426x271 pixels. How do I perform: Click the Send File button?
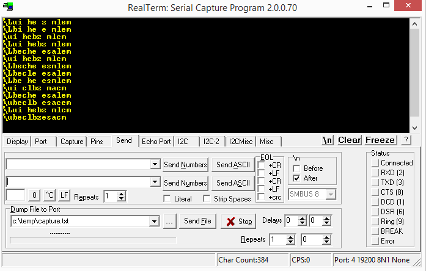[x=197, y=221]
